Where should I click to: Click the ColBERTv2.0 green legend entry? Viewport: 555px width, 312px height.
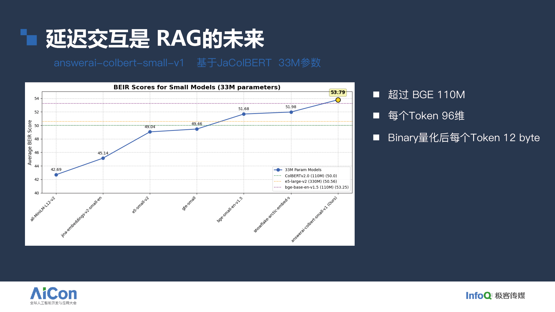[x=311, y=176]
